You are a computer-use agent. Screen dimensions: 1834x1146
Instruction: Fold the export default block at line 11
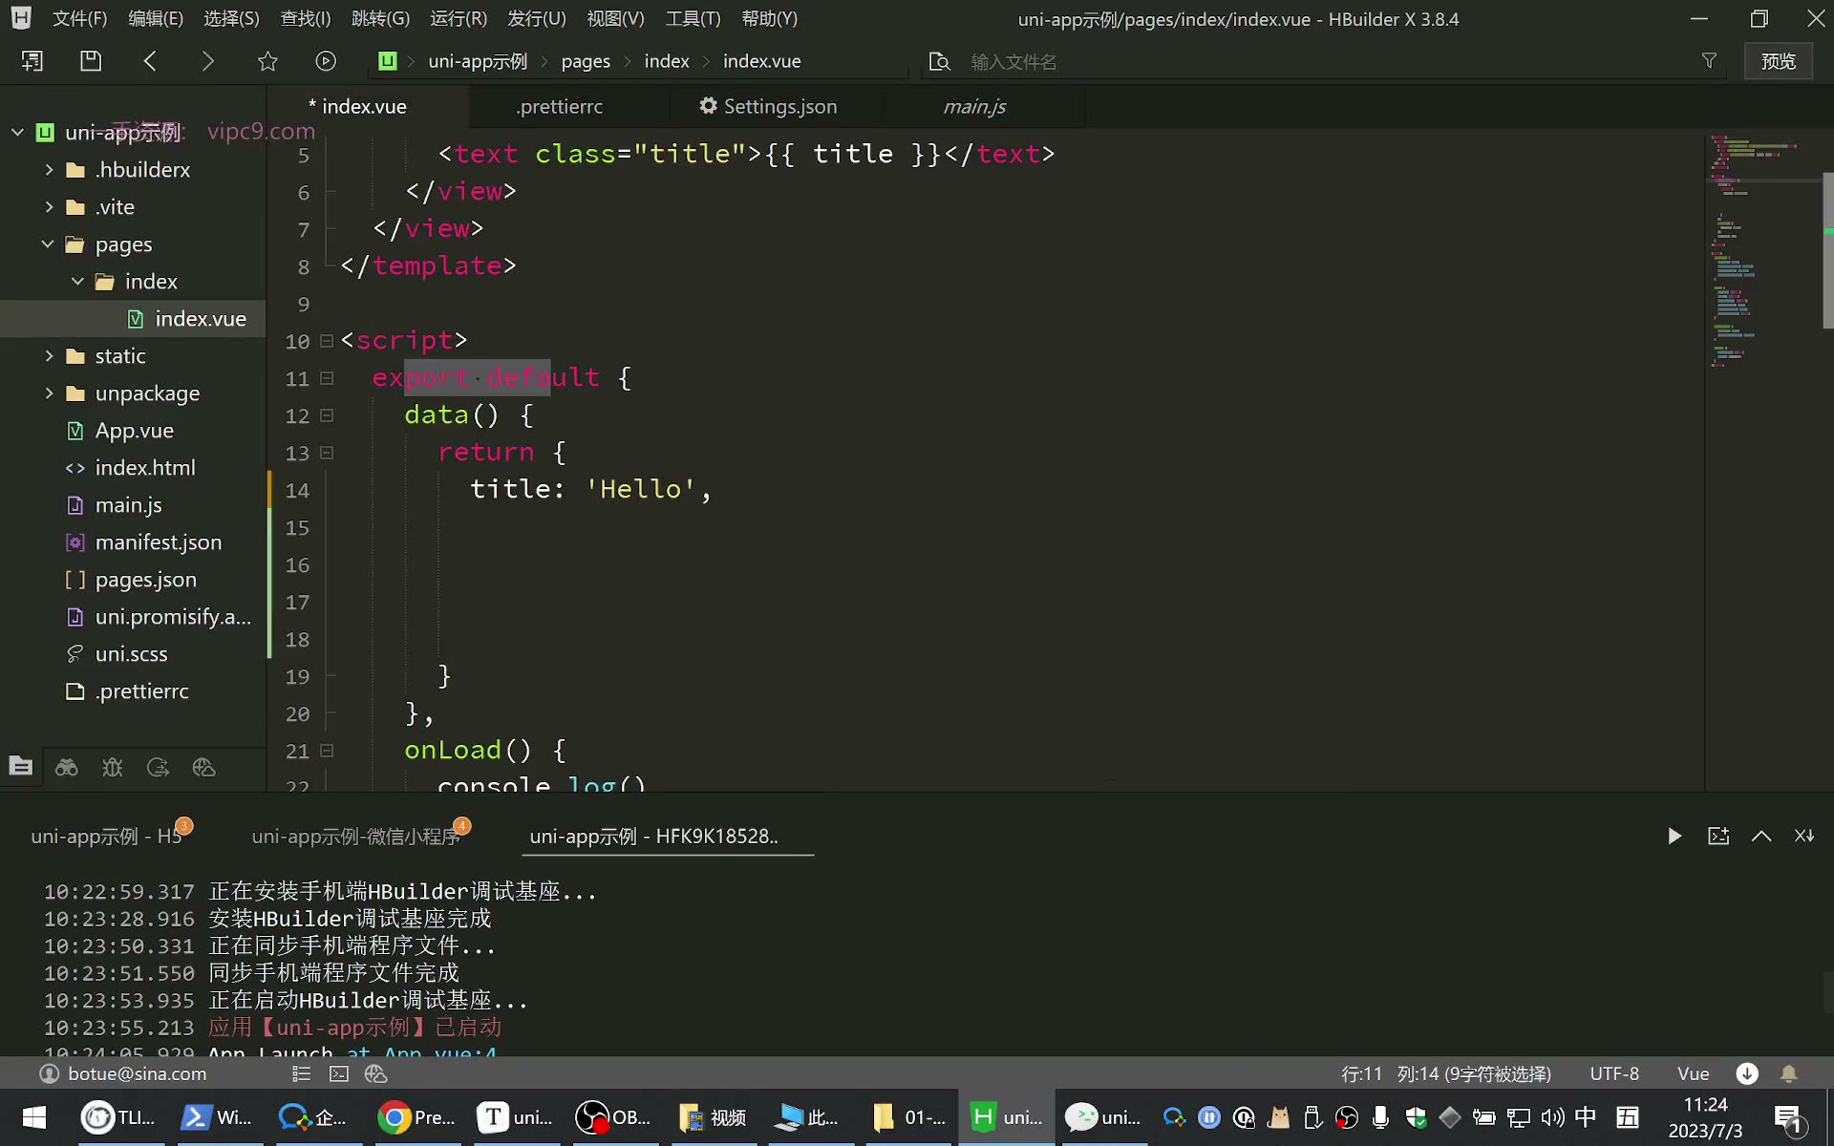tap(327, 378)
